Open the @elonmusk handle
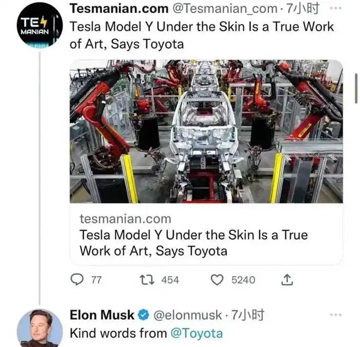Viewport: 360px width, 347px height. point(188,315)
